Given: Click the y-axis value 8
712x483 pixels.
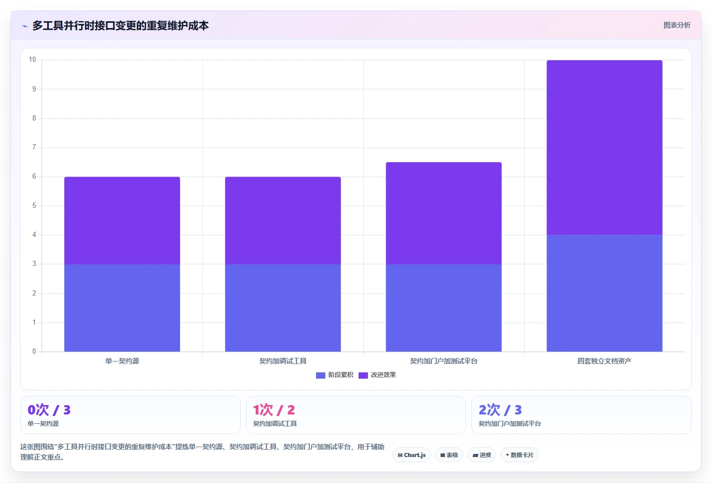Looking at the screenshot, I should [x=34, y=118].
